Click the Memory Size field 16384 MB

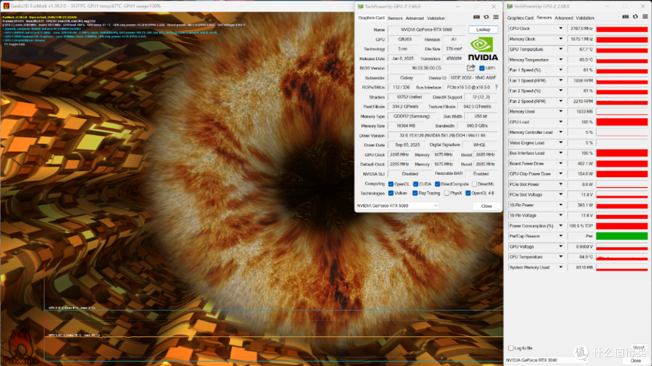[x=406, y=126]
